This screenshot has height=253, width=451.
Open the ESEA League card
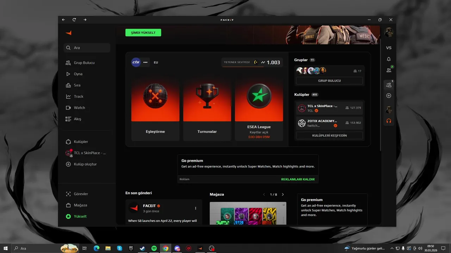point(259,109)
